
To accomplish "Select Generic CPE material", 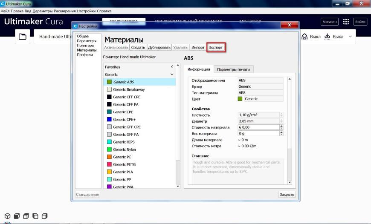I will click(139, 112).
